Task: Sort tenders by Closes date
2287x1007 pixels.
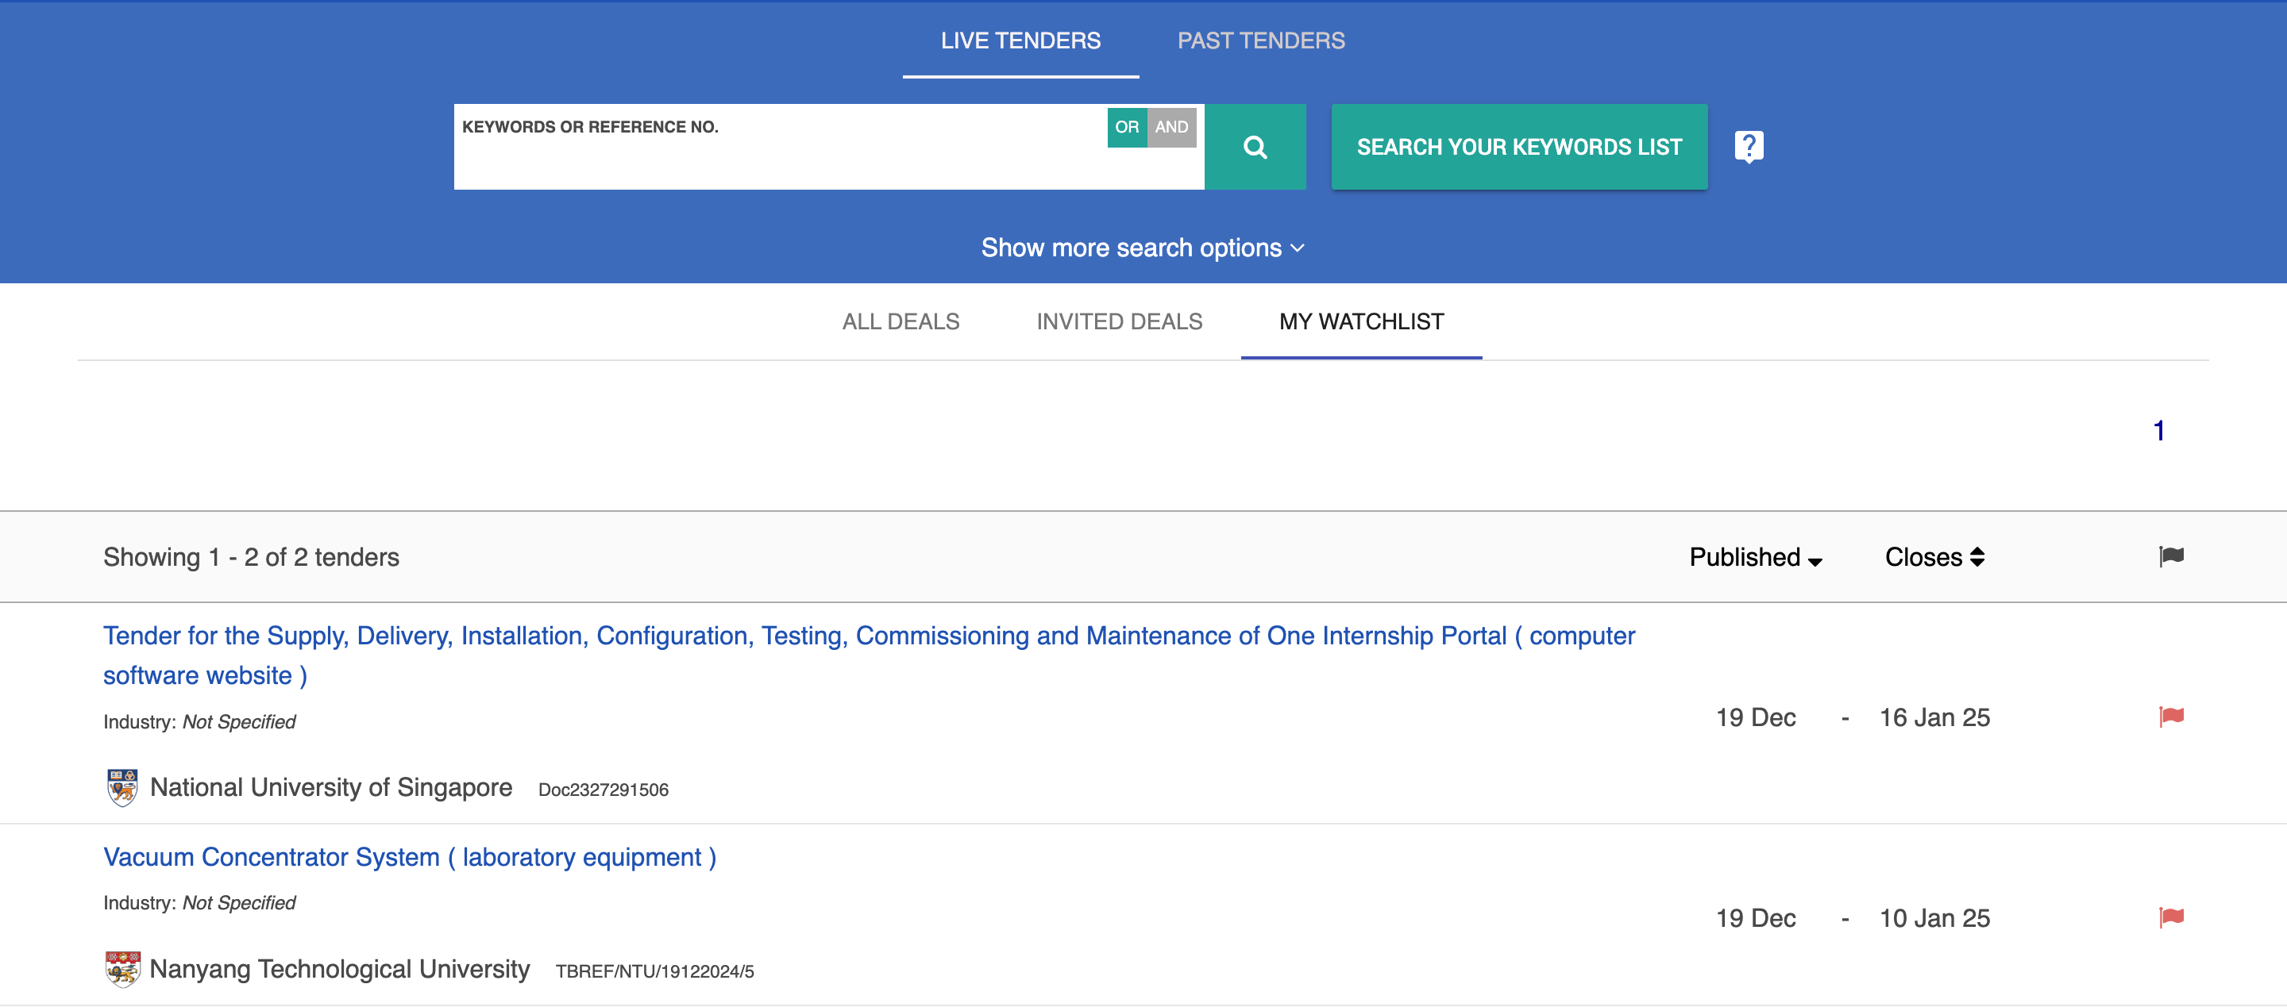Action: tap(1934, 557)
